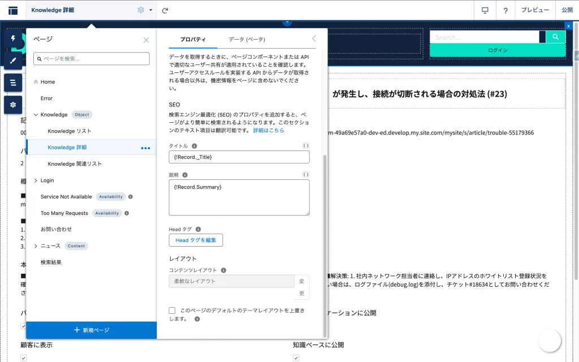This screenshot has height=362, width=579.
Task: Click the refresh icon in top bar
Action: click(x=165, y=10)
